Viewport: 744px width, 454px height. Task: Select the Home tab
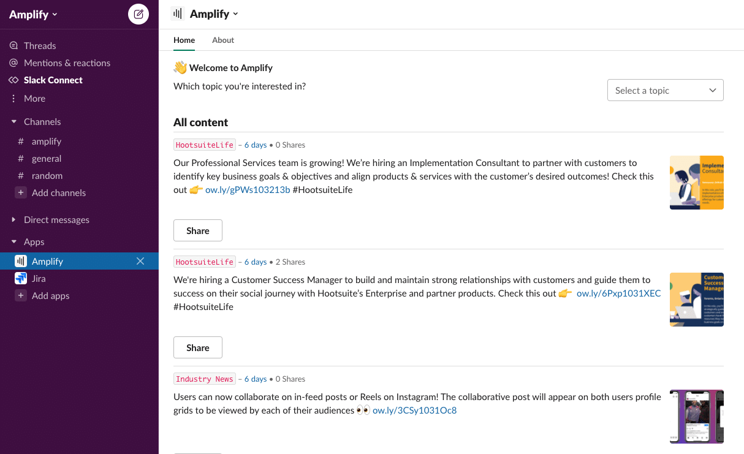[x=184, y=40]
